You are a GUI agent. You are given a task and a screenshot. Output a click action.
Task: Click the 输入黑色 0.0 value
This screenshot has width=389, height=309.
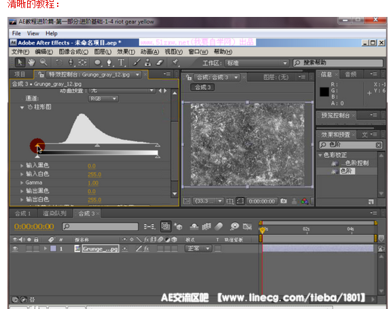[x=92, y=166]
